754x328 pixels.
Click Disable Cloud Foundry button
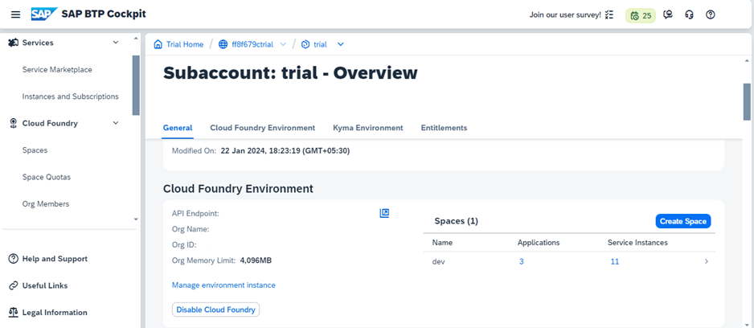point(215,310)
